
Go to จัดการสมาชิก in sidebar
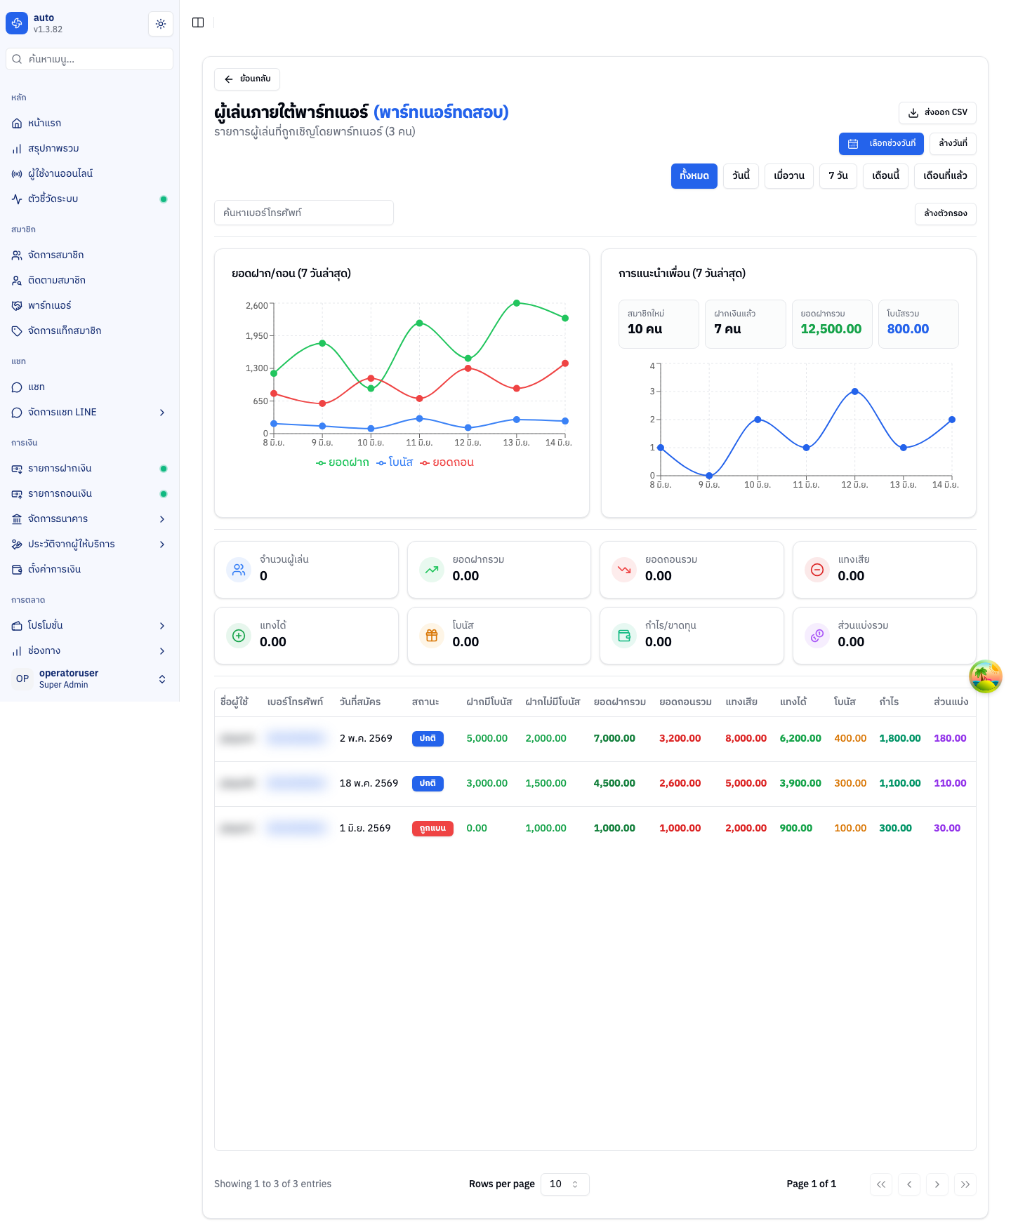click(x=89, y=255)
